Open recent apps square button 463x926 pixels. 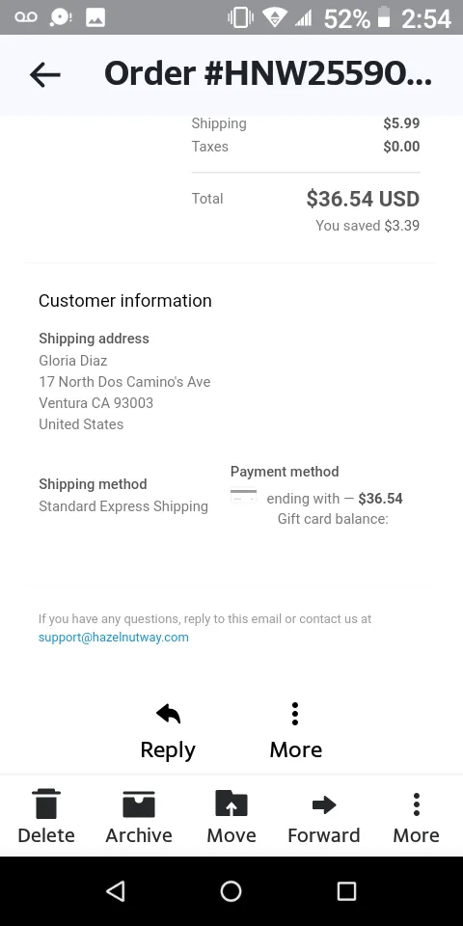[346, 891]
